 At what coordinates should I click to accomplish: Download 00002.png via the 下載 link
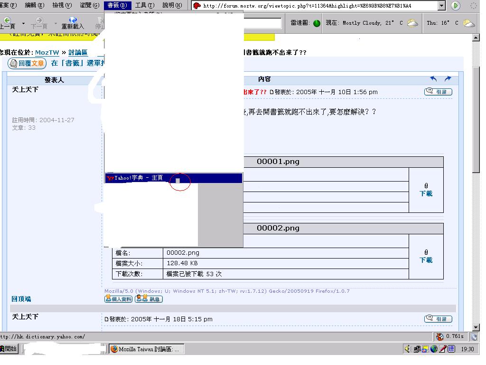pos(426,260)
